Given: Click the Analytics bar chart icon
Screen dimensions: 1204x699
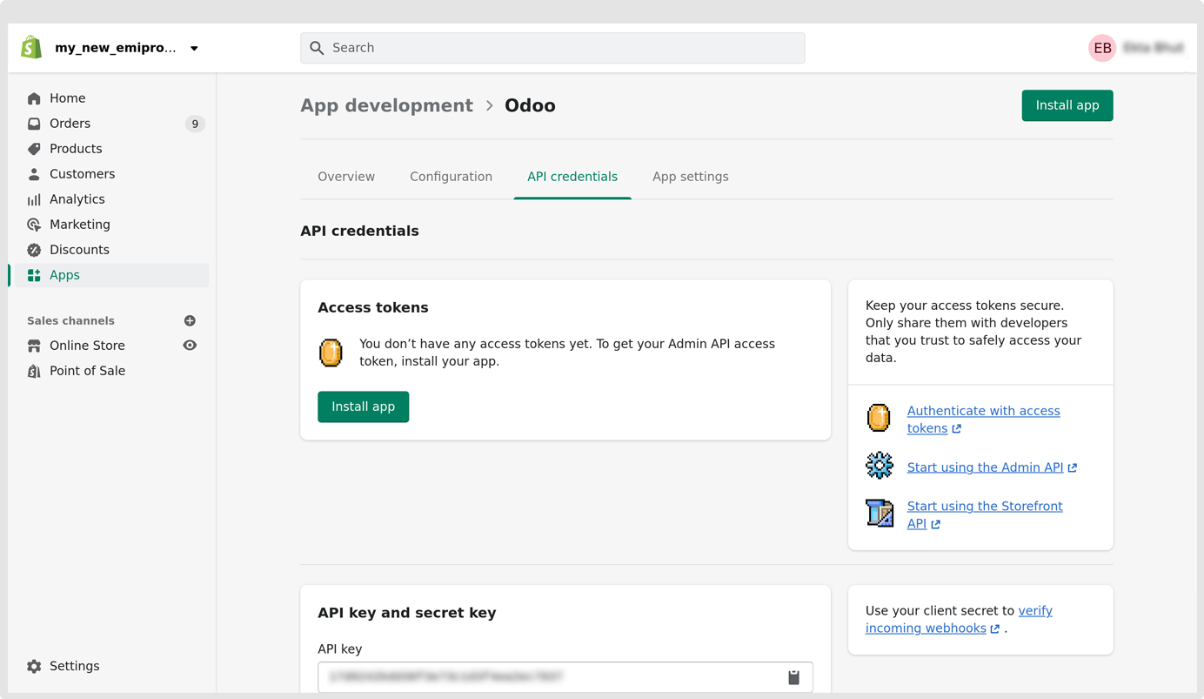Looking at the screenshot, I should [34, 199].
